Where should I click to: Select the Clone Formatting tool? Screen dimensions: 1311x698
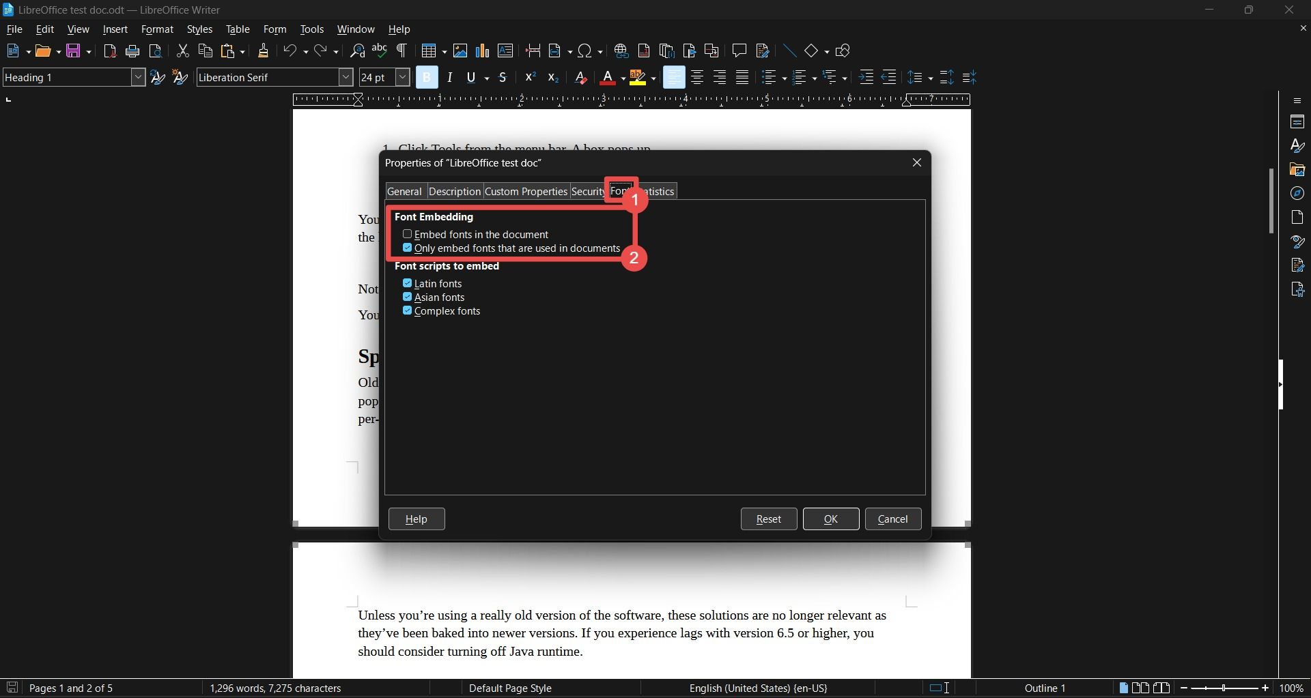pyautogui.click(x=264, y=50)
